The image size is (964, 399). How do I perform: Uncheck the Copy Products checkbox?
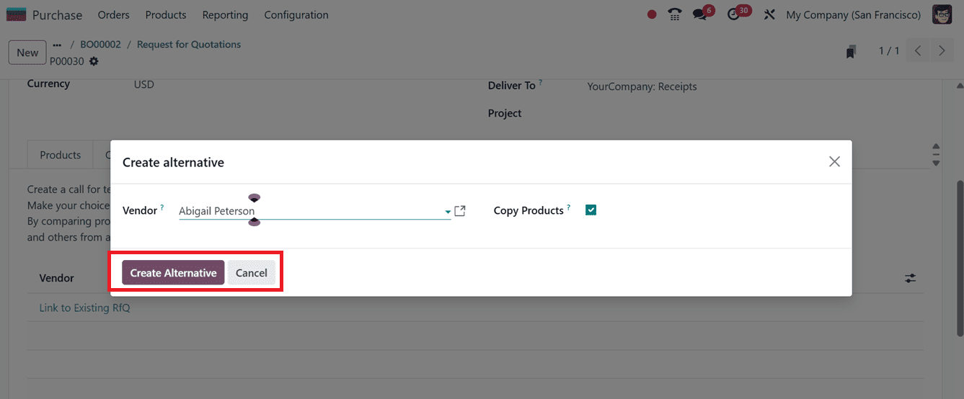pos(591,210)
